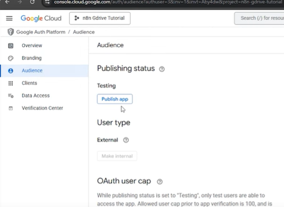Image resolution: width=284 pixels, height=207 pixels.
Task: Reload the page in browser
Action: [x=32, y=2]
